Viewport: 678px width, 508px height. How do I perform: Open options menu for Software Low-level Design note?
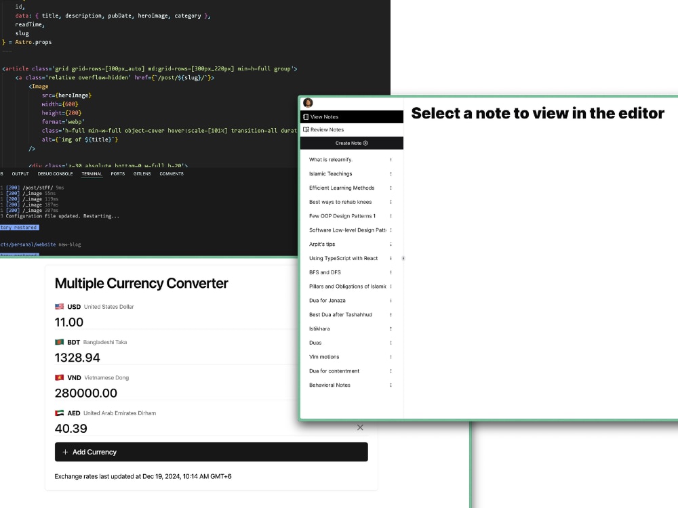[x=391, y=230]
